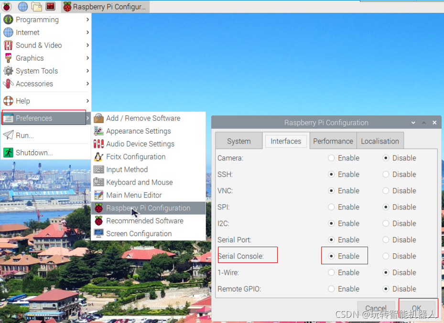Click the Internet globe menu icon
Viewport: 444px width, 323px height.
coord(8,32)
